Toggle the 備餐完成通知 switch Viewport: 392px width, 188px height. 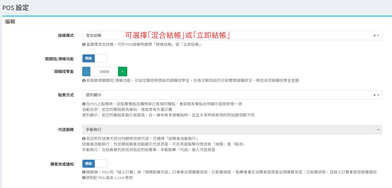tap(95, 164)
